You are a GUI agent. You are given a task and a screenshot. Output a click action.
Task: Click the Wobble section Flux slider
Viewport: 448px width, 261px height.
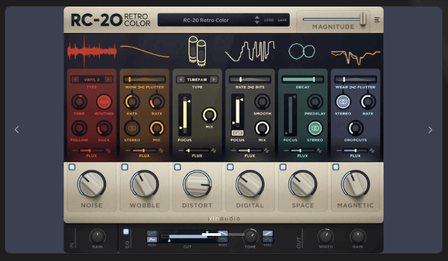pyautogui.click(x=144, y=150)
